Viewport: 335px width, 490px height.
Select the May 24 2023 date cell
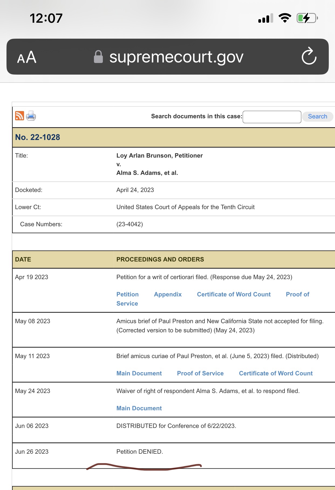[x=33, y=391]
